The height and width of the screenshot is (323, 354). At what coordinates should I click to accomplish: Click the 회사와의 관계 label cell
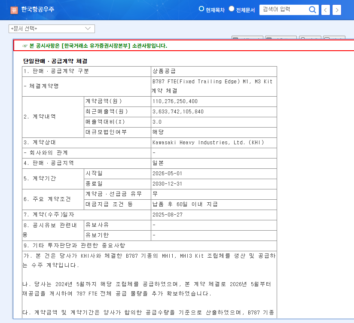tap(86, 153)
